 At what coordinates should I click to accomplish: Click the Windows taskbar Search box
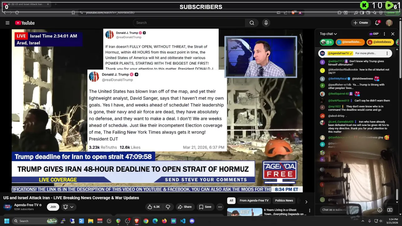tap(35, 221)
